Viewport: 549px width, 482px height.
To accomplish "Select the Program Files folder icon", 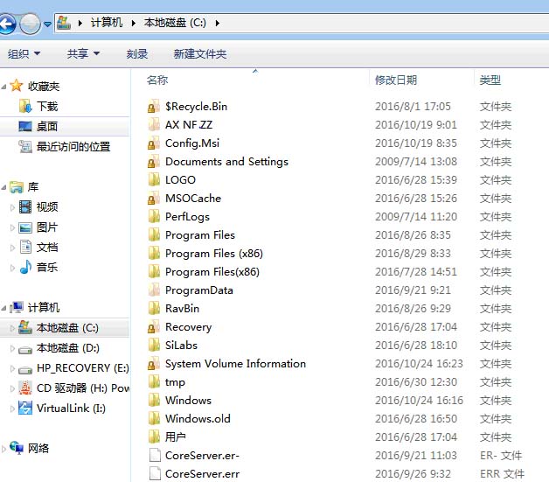I will coord(154,234).
